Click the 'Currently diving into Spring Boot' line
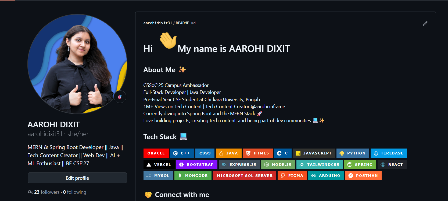448x201 pixels. 203,114
